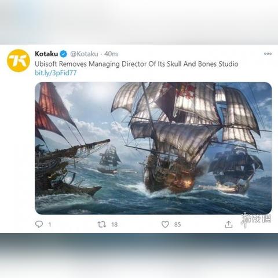Click the Ubisoft Removes Managing Director headline text
Screen dimensions: 278x278
pyautogui.click(x=136, y=64)
